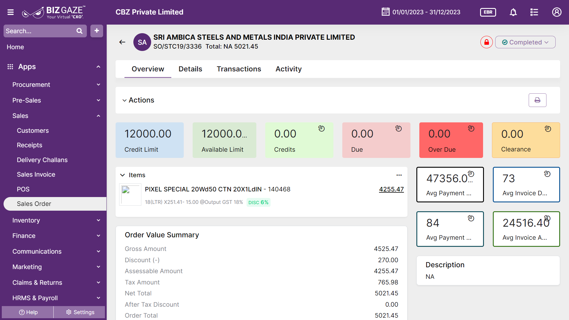Click the item image thumbnail
The image size is (569, 320).
click(x=130, y=195)
